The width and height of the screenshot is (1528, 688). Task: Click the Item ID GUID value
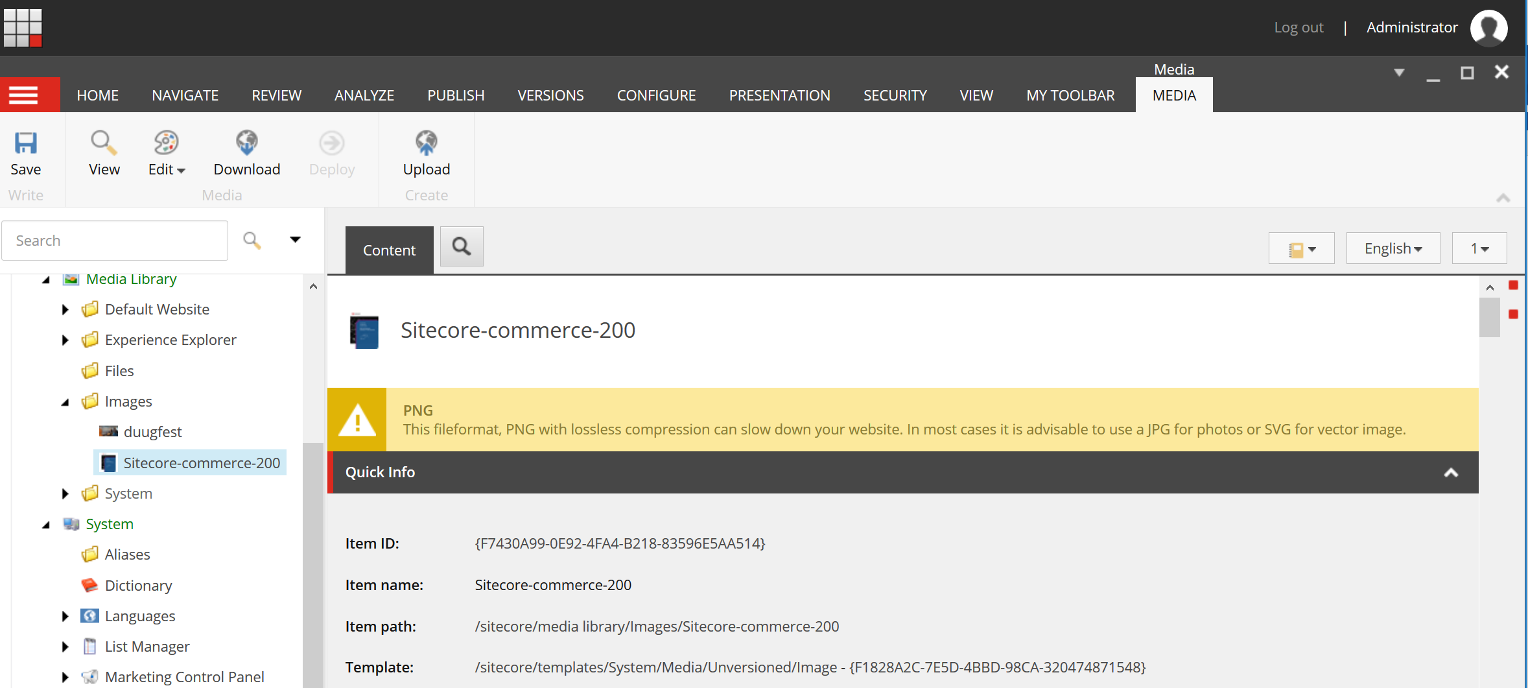click(x=620, y=543)
